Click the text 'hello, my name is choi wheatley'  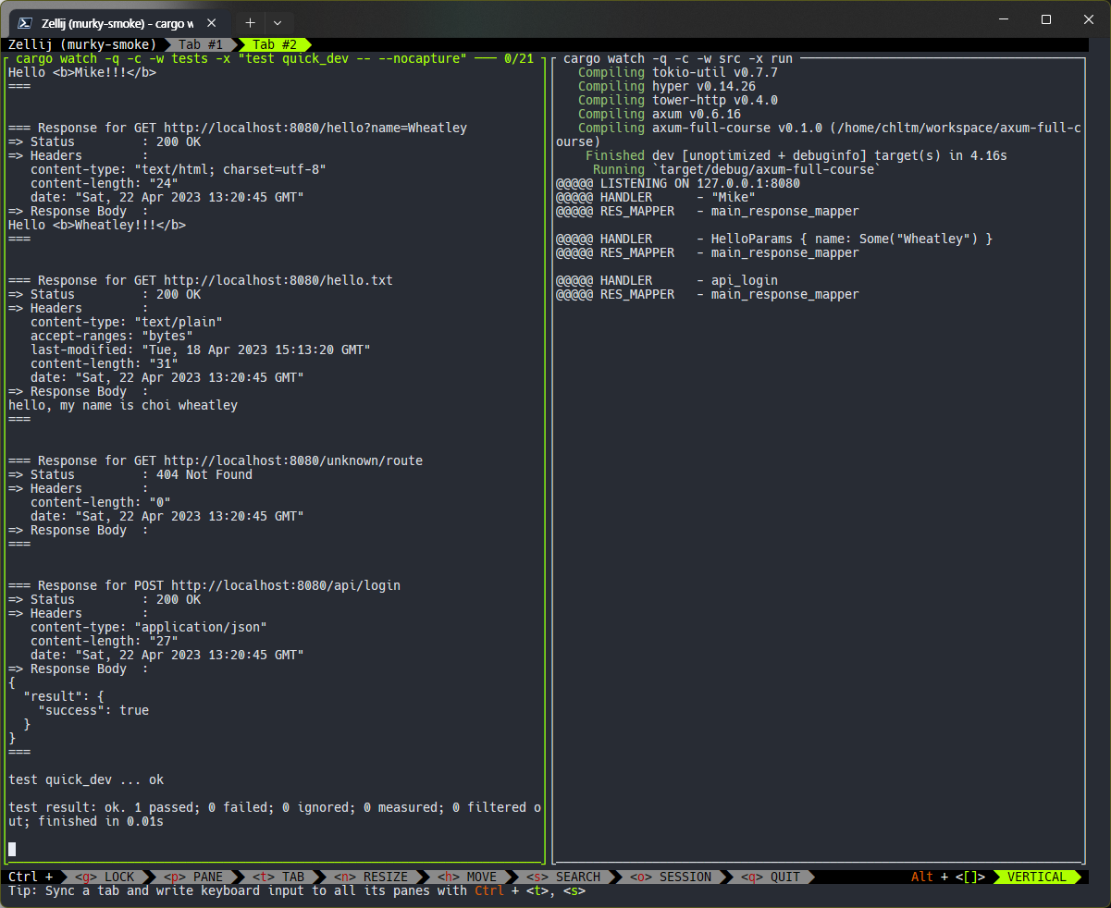click(x=123, y=405)
